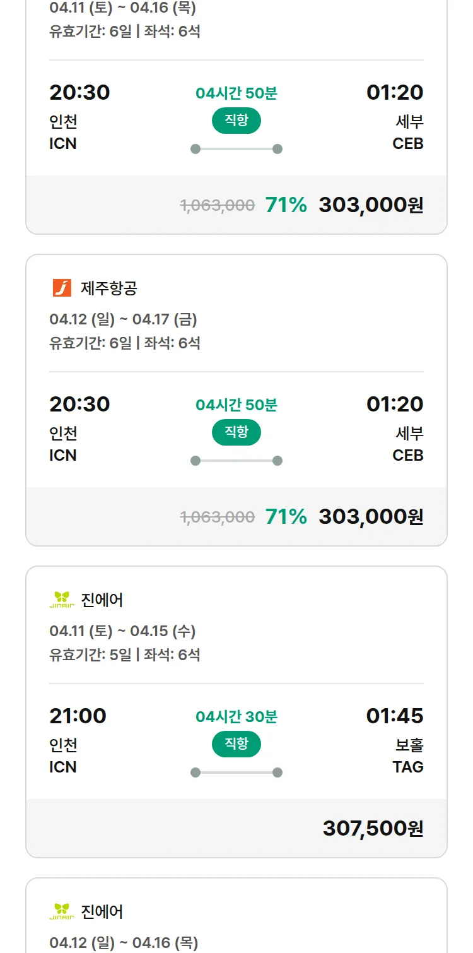Open 진에어 name on 04.11–04.15 card

102,600
